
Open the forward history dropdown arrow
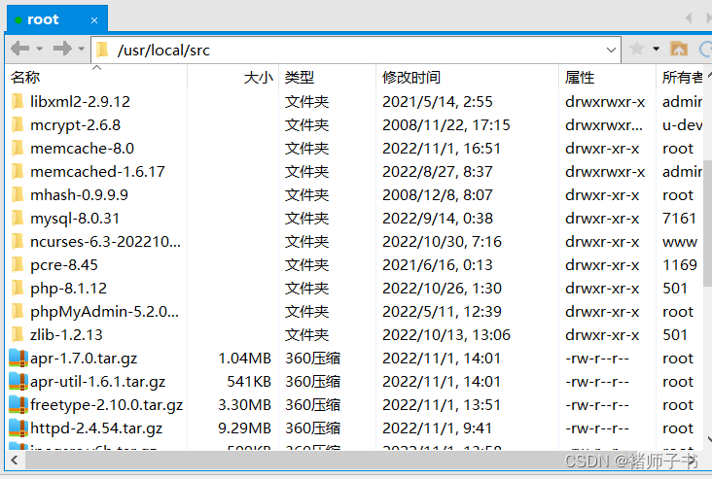point(82,49)
